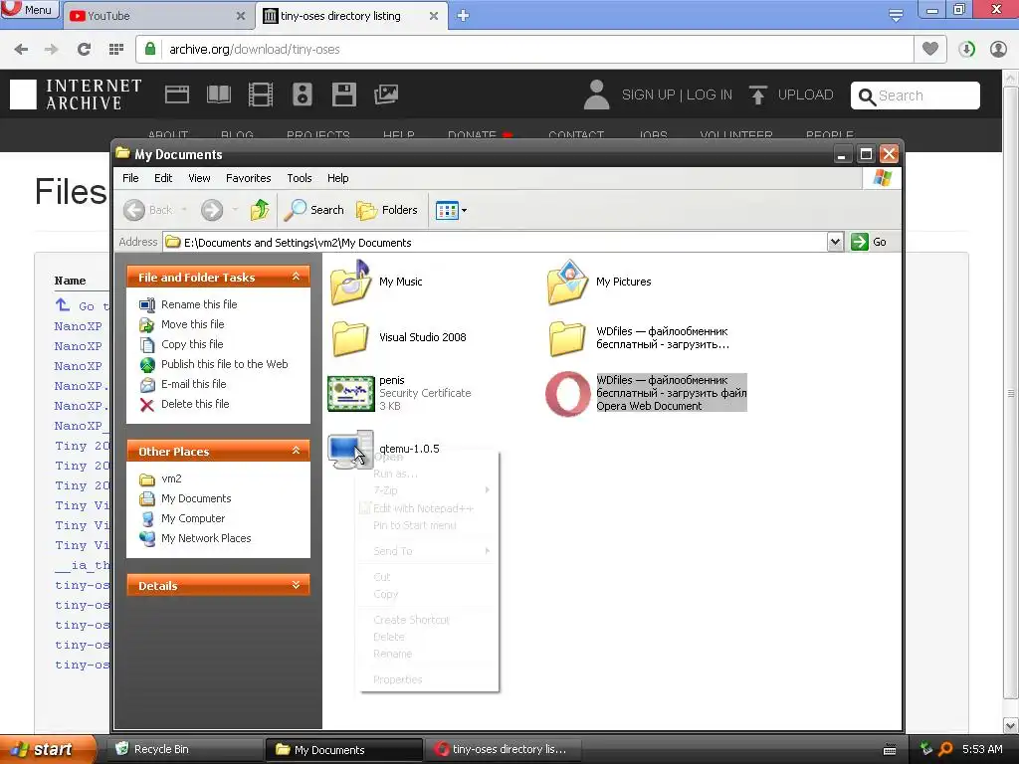Image resolution: width=1019 pixels, height=764 pixels.
Task: Close the YouTube tab
Action: 241,16
